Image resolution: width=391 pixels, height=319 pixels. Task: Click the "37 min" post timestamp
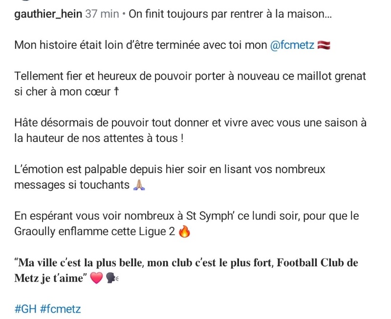[x=102, y=14]
